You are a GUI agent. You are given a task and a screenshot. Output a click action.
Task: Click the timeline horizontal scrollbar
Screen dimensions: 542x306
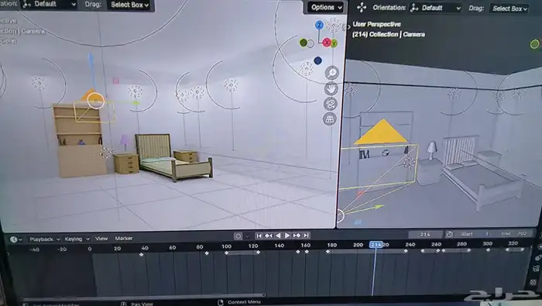pos(143,296)
